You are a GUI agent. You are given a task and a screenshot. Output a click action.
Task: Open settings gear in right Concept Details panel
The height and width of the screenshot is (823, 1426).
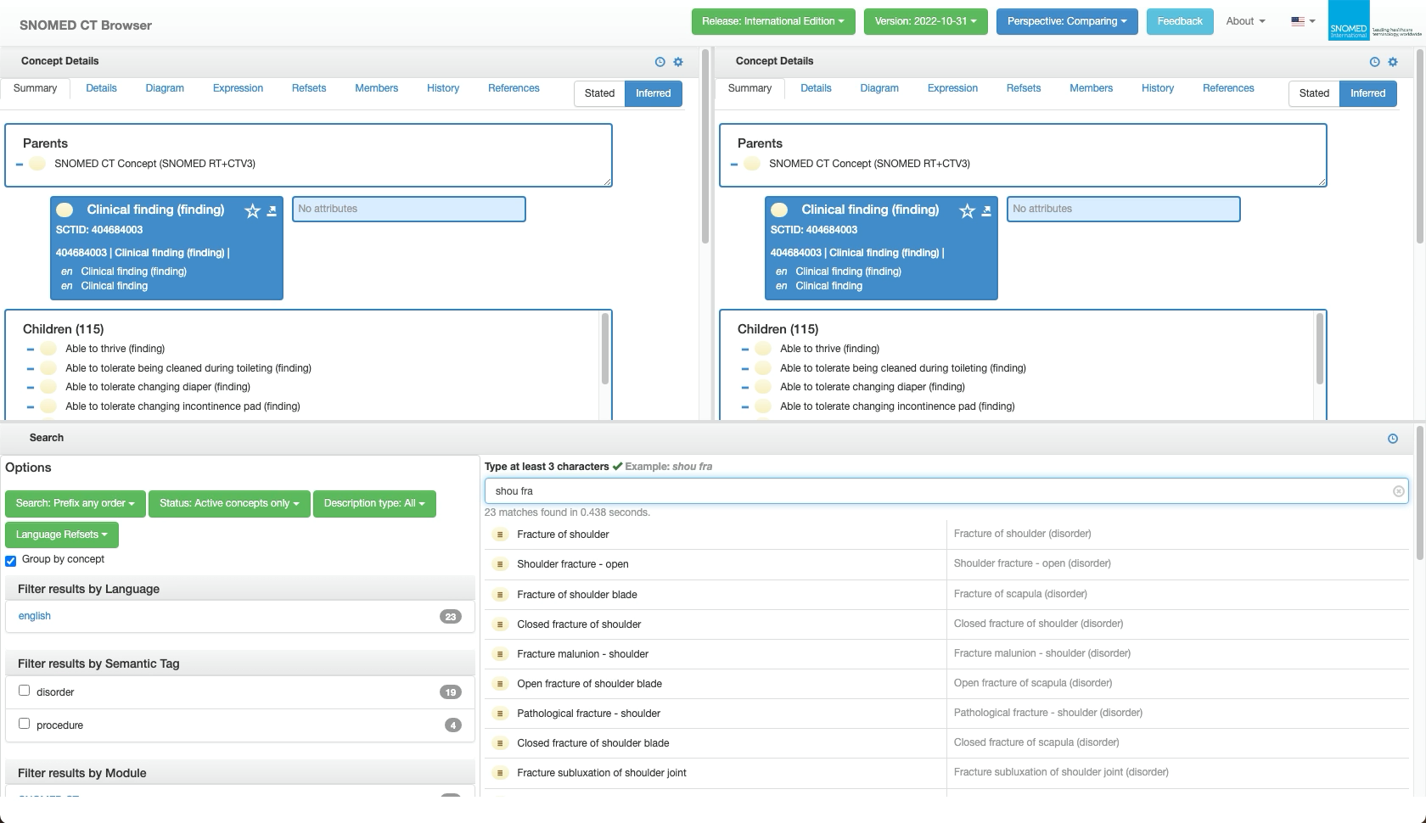[x=1393, y=62]
